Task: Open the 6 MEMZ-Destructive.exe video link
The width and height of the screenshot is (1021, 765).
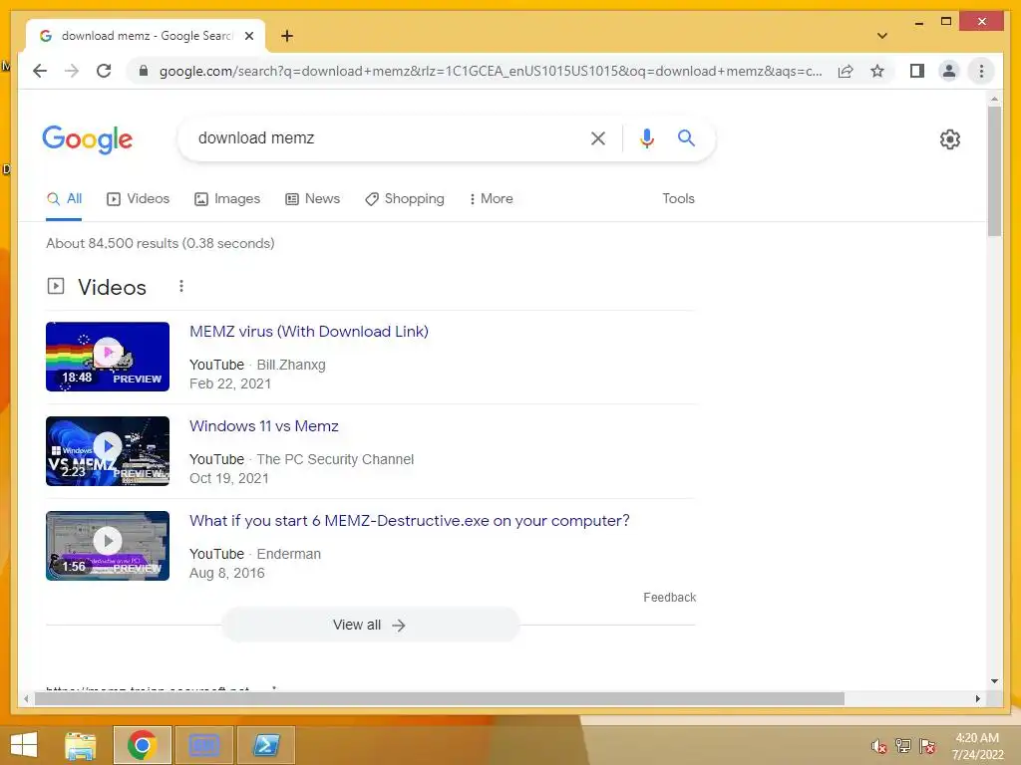Action: [x=410, y=521]
